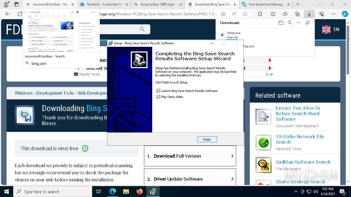Click the Bing Save Search software icon on page
The height and width of the screenshot is (197, 351).
(x=25, y=115)
